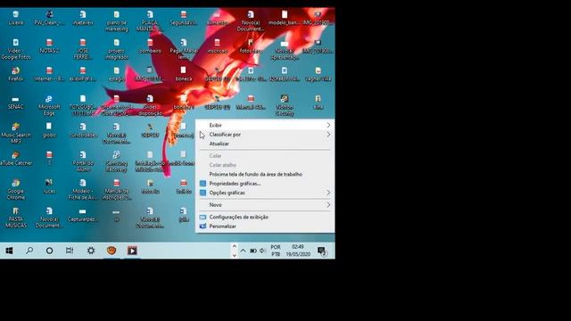Select the Capturarpez... image file
This screenshot has width=571, height=321.
(83, 215)
